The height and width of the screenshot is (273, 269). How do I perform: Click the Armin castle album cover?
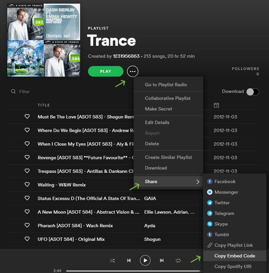[x=25, y=58]
